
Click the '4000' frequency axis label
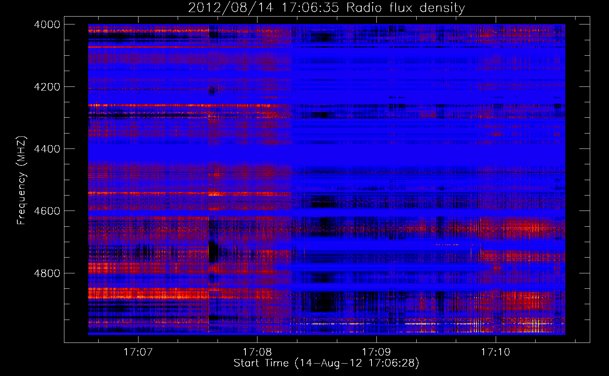[x=47, y=24]
